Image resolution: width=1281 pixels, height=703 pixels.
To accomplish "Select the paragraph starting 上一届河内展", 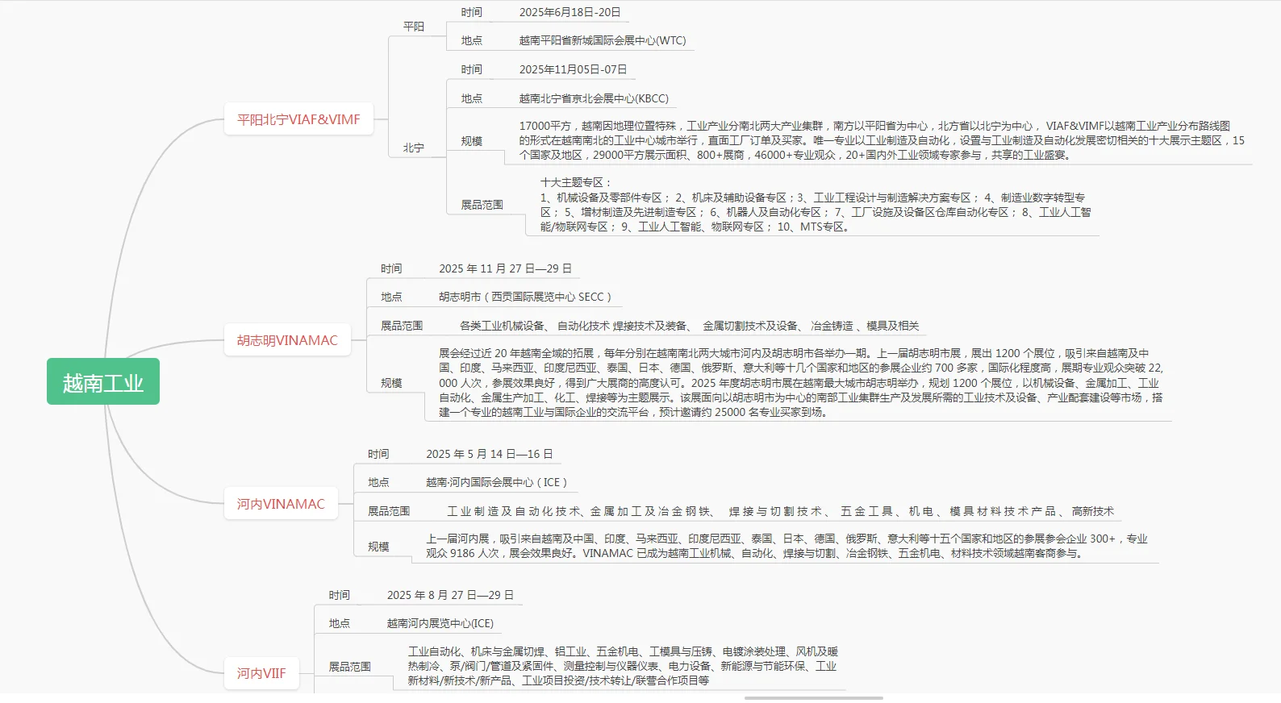I will [x=787, y=546].
